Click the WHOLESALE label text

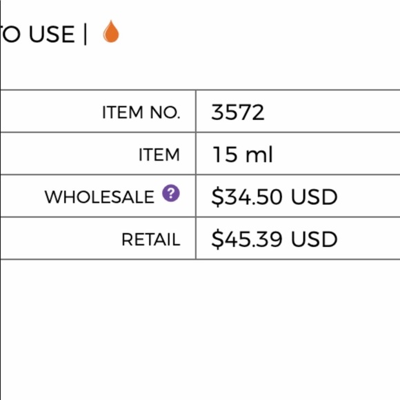pos(99,197)
